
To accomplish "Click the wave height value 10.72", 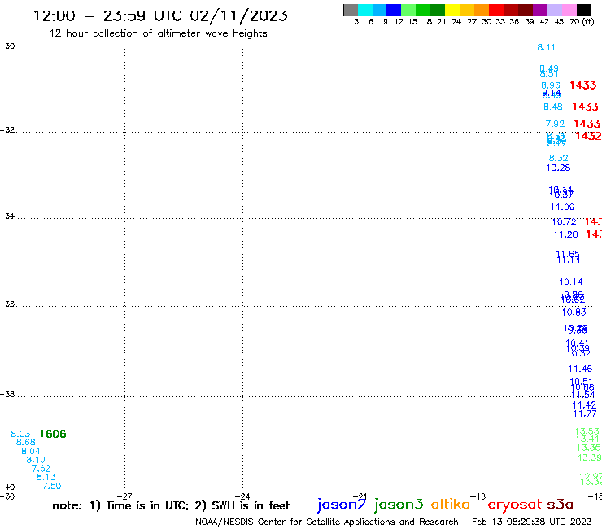I will click(x=564, y=221).
